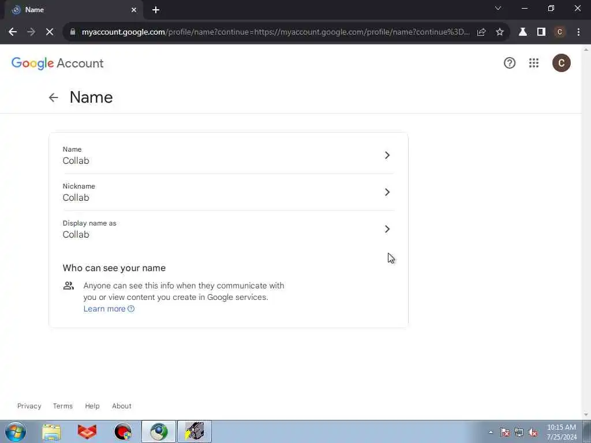Open the About footer link
Screen dimensions: 591x443
[x=121, y=406]
